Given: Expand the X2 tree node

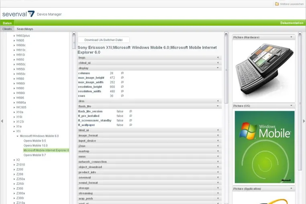Looking at the screenshot, I should tap(14, 160).
